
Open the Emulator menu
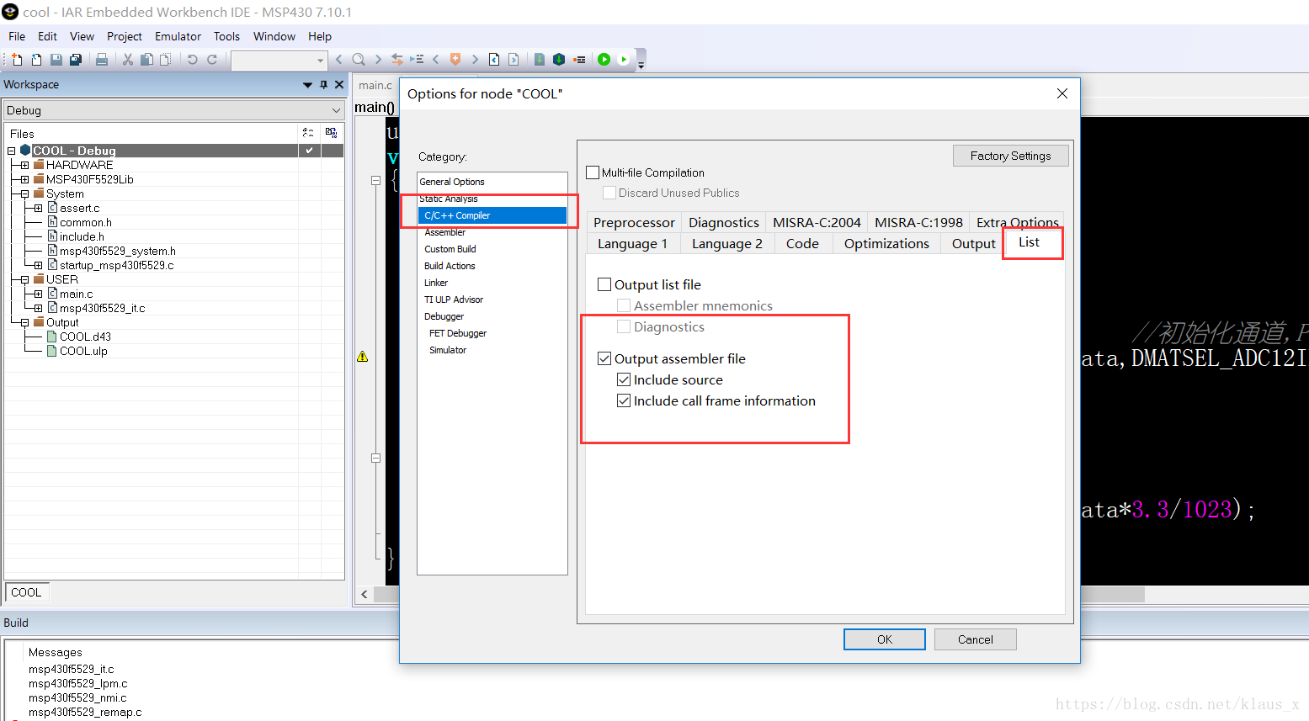(178, 36)
